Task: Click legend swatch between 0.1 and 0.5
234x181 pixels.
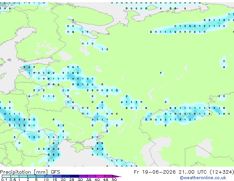Action: click(6, 176)
